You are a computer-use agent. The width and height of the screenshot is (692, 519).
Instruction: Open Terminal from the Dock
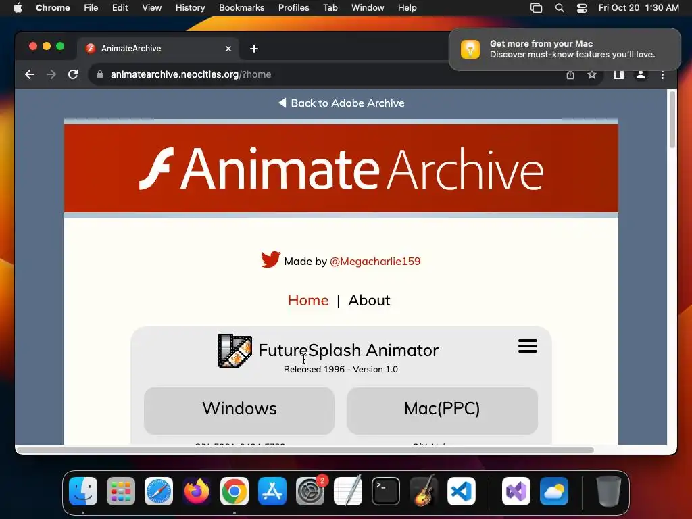click(x=386, y=491)
